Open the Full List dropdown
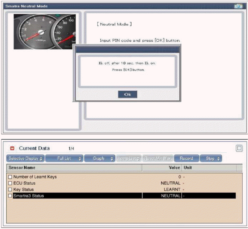This screenshot has height=229, width=248. [x=64, y=158]
